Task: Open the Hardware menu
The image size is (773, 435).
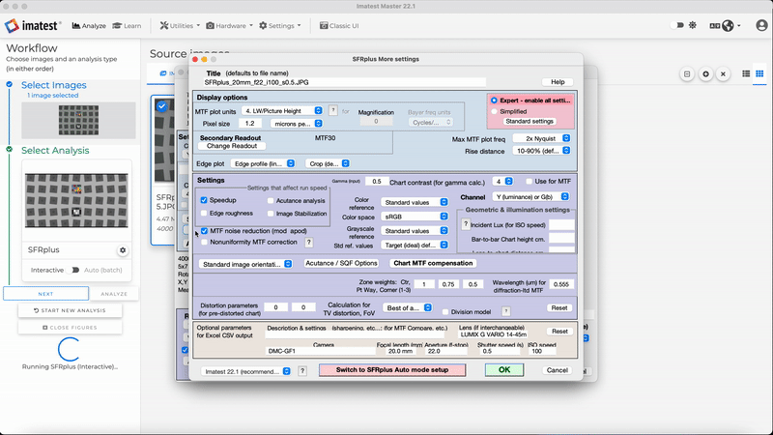Action: point(229,26)
